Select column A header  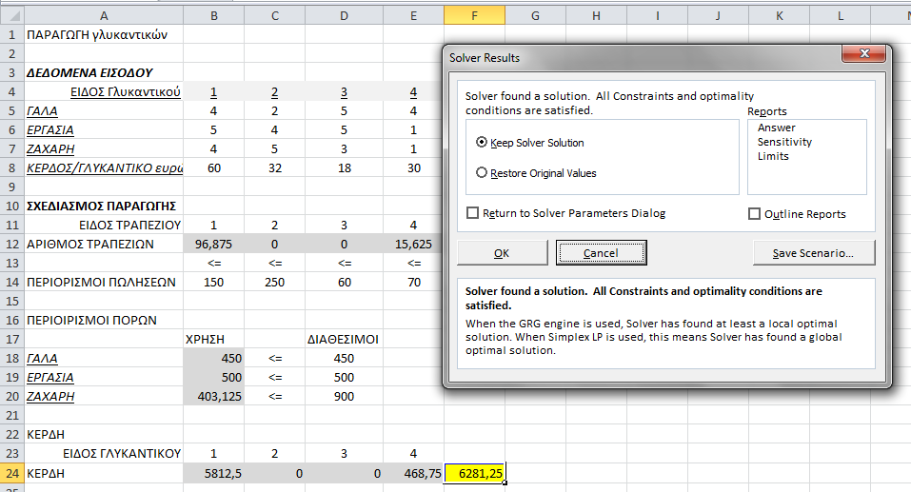point(104,15)
